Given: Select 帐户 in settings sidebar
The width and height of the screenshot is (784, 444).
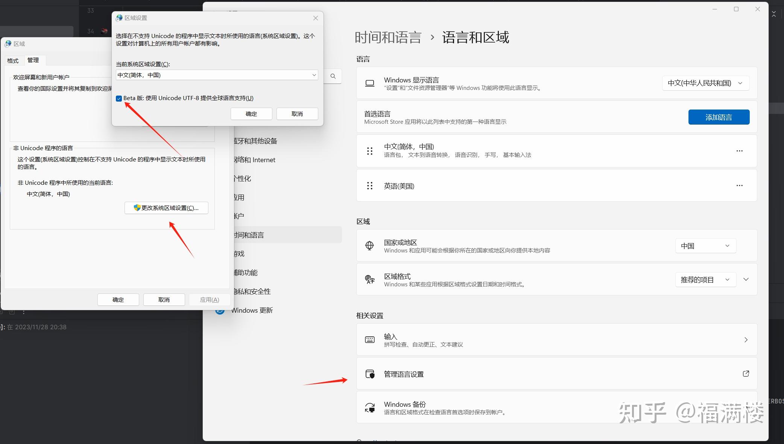Looking at the screenshot, I should tap(239, 216).
